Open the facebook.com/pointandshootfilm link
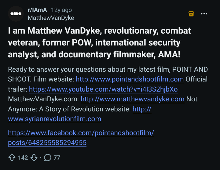 81,133
